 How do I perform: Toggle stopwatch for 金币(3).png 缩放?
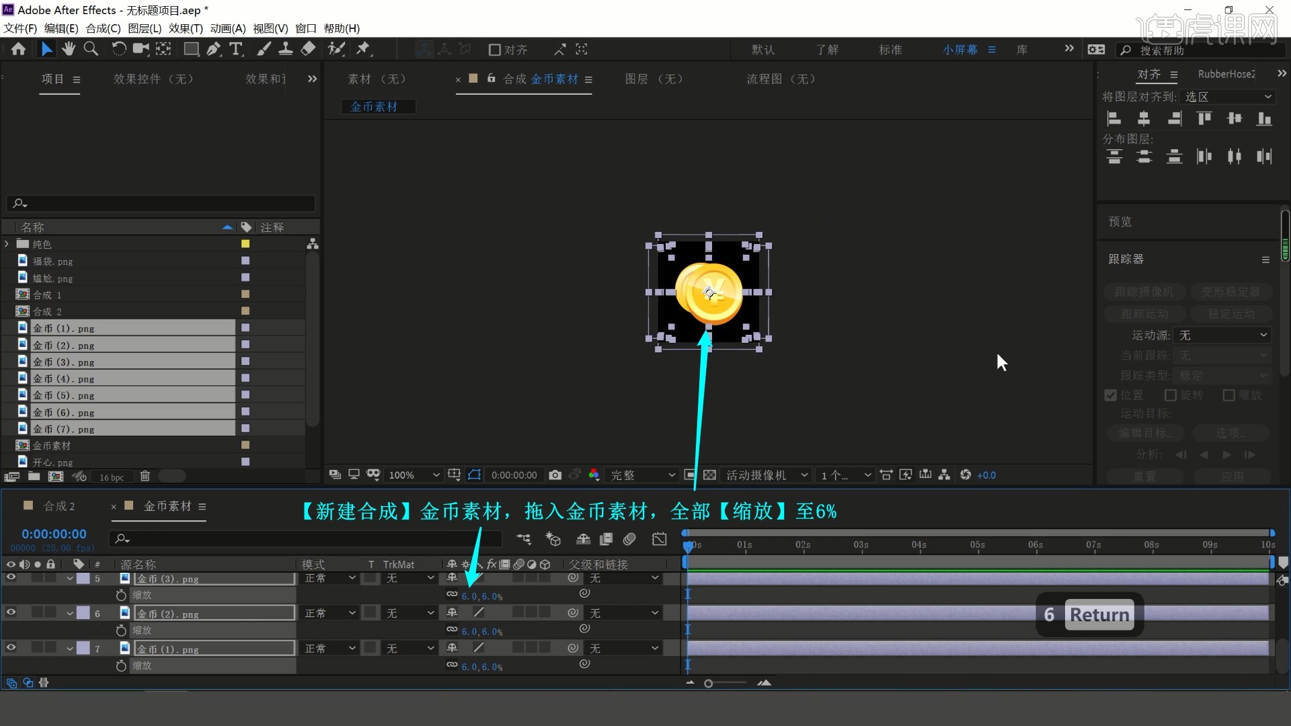tap(121, 596)
